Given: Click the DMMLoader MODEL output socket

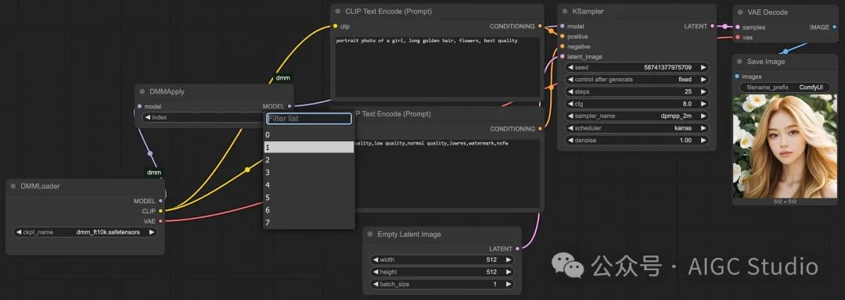Looking at the screenshot, I should pos(160,201).
